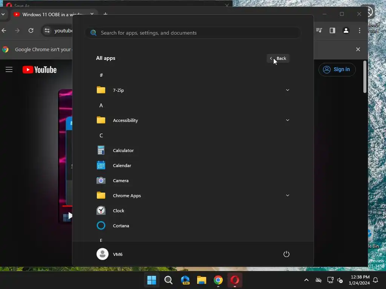Go forward in Chrome browser

(17, 30)
